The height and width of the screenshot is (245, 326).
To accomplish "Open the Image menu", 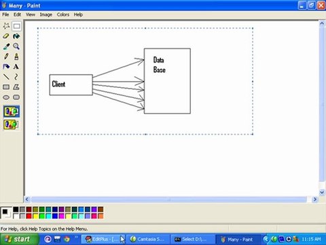I will [46, 15].
